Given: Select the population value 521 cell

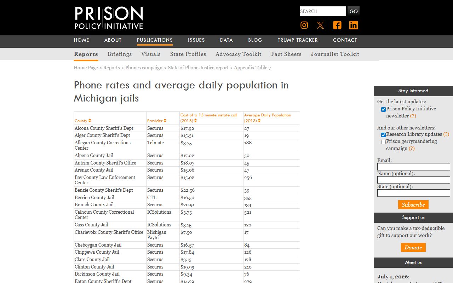Looking at the screenshot, I should tap(271, 215).
